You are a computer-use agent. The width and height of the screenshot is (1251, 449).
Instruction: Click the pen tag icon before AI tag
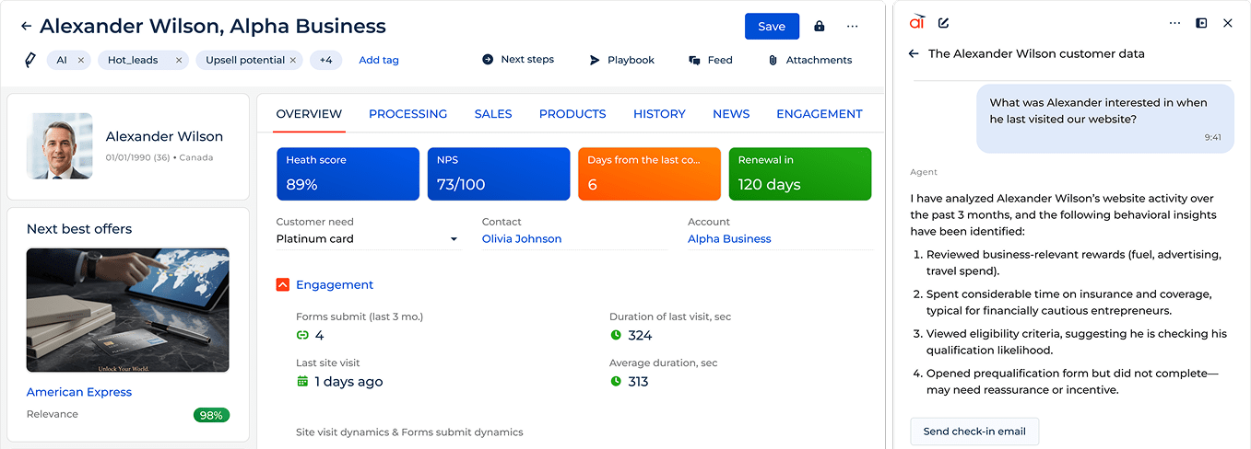[x=30, y=60]
